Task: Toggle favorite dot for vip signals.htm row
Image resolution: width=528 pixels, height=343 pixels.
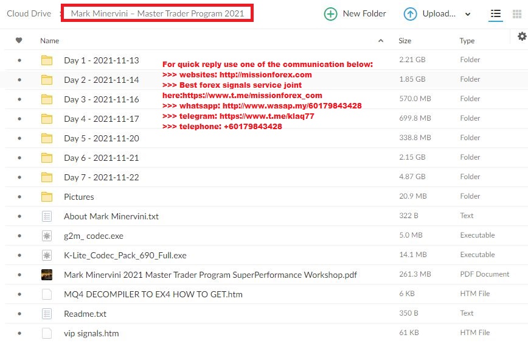Action: [x=19, y=333]
